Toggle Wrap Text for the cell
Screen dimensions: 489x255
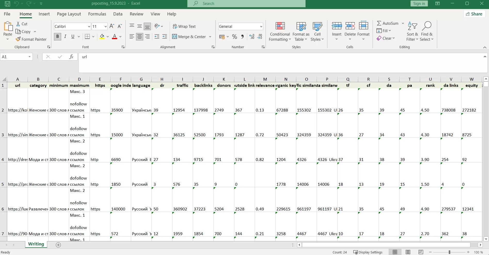tap(184, 26)
